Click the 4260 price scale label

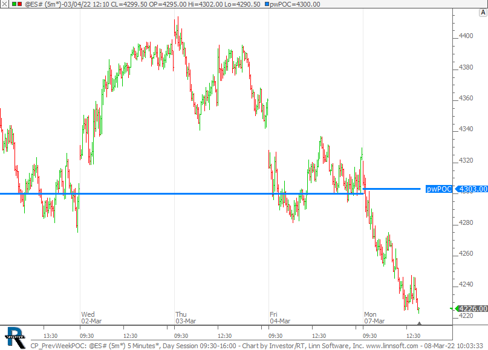pos(466,253)
